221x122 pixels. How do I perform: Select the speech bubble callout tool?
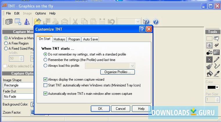(x=216, y=38)
